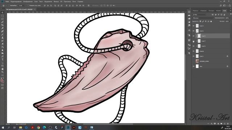
Task: Select the Gradient tool
Action: click(3, 47)
